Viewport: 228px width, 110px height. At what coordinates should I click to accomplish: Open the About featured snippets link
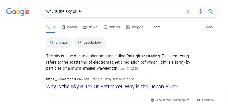[x=173, y=100]
